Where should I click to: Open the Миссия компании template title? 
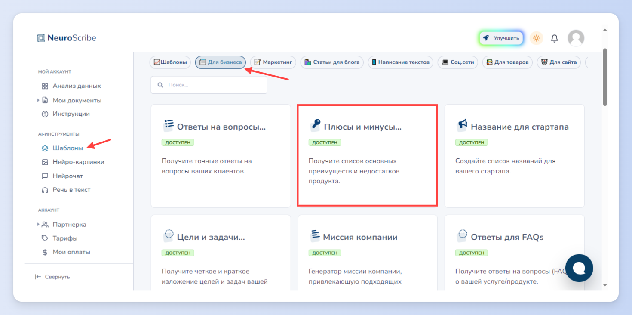point(360,237)
